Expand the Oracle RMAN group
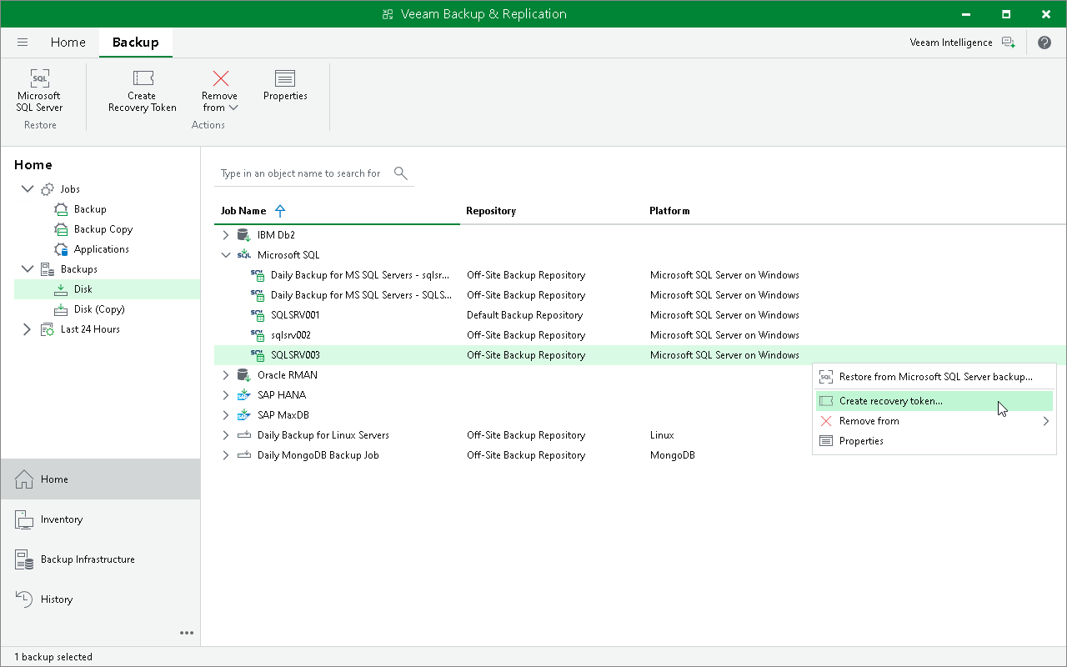The image size is (1067, 667). pos(225,375)
